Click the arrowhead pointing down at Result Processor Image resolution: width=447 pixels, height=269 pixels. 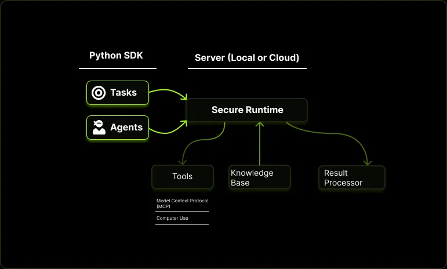(367, 162)
